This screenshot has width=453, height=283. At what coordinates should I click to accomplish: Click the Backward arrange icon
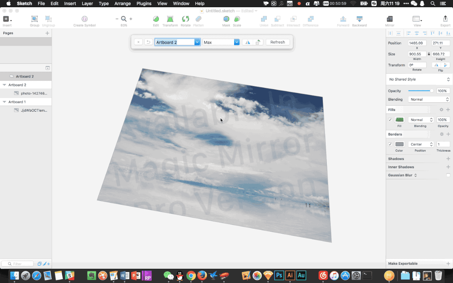coord(360,19)
